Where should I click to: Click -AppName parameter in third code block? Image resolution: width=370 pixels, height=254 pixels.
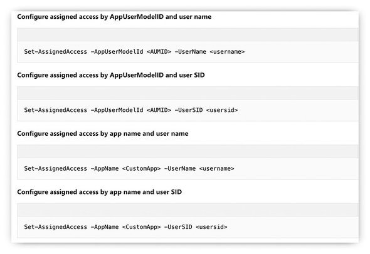(x=105, y=168)
